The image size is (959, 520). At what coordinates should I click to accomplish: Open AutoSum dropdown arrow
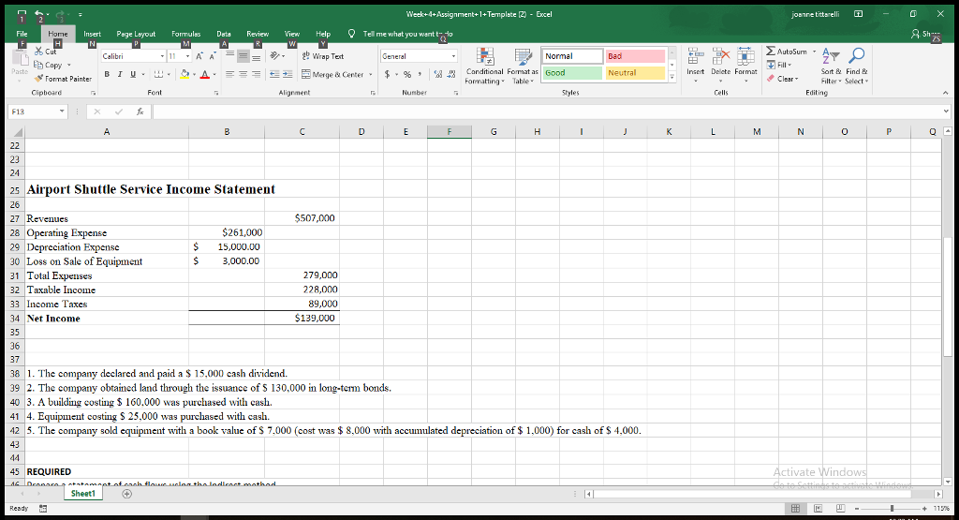tap(814, 52)
